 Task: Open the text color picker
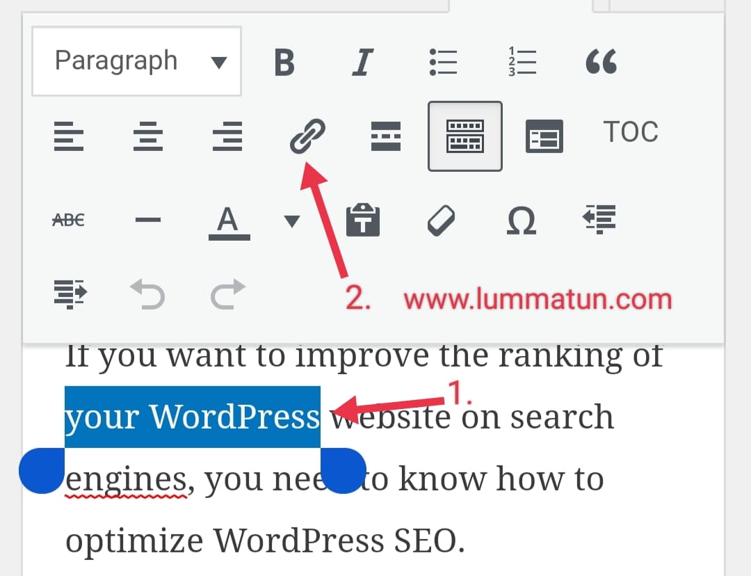click(229, 221)
